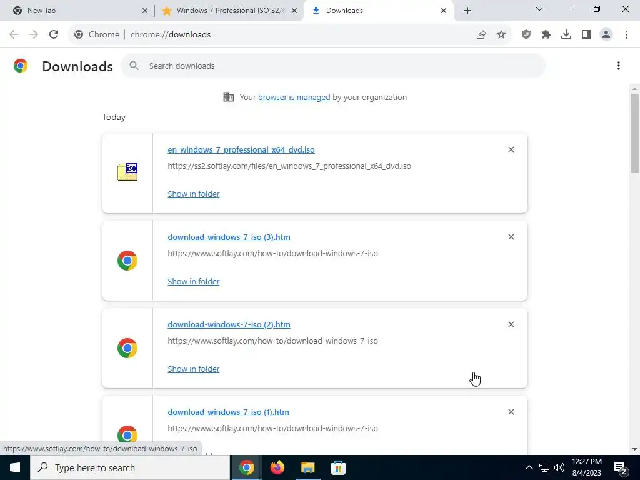Viewport: 640px width, 480px height.
Task: Show download-windows-7-iso (2).htm in folder
Action: (x=194, y=369)
